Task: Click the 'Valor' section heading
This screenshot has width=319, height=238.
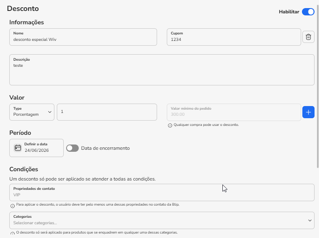Action: pos(17,98)
